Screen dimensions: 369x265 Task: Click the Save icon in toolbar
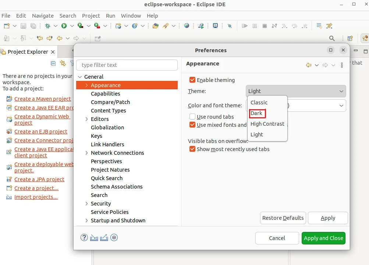click(23, 26)
